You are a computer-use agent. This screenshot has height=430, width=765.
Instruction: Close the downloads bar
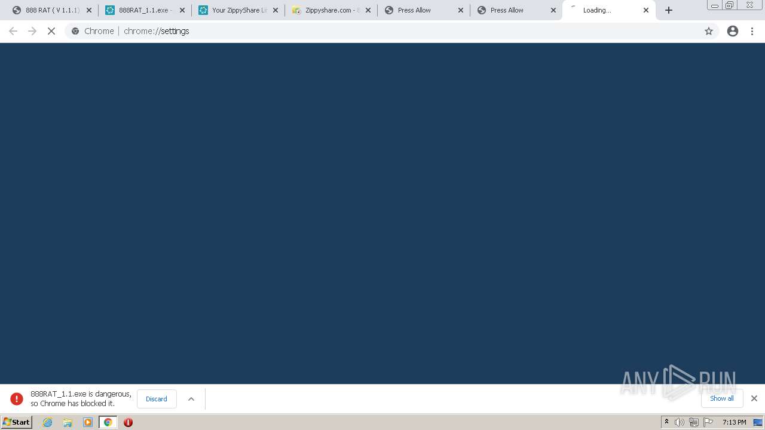click(754, 398)
